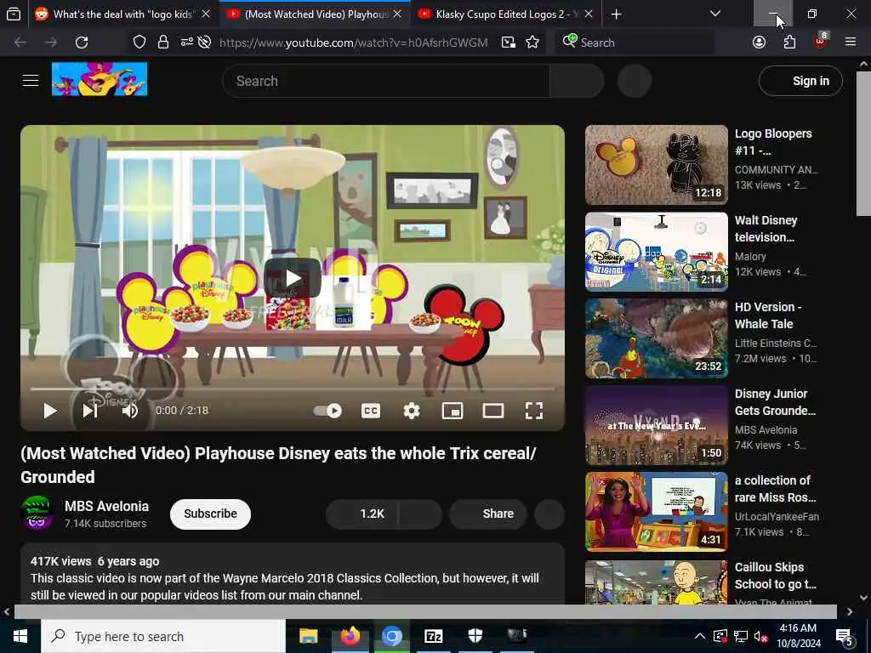Screen dimensions: 871x653
Task: Go back to previous page
Action: [20, 43]
